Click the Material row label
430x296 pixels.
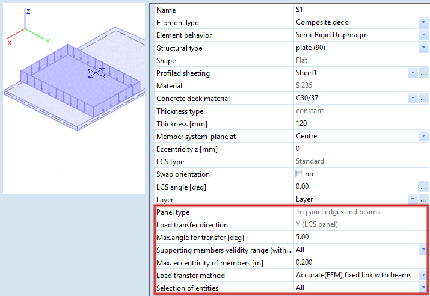(x=169, y=86)
